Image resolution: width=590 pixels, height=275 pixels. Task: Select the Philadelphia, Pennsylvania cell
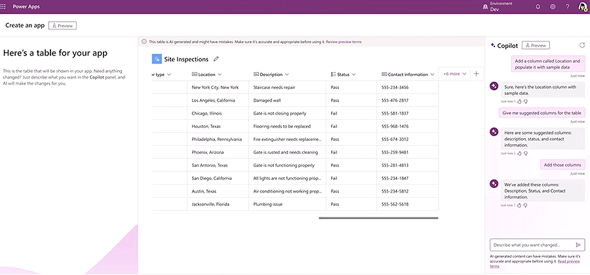click(218, 139)
